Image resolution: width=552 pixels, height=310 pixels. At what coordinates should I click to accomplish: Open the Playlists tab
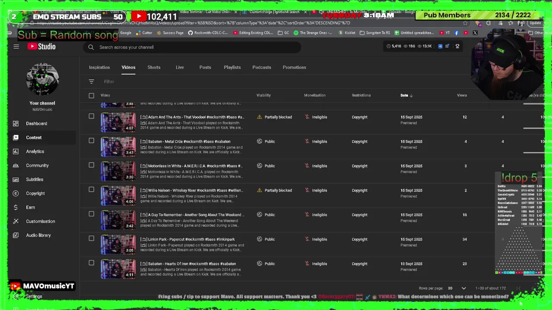click(x=232, y=67)
